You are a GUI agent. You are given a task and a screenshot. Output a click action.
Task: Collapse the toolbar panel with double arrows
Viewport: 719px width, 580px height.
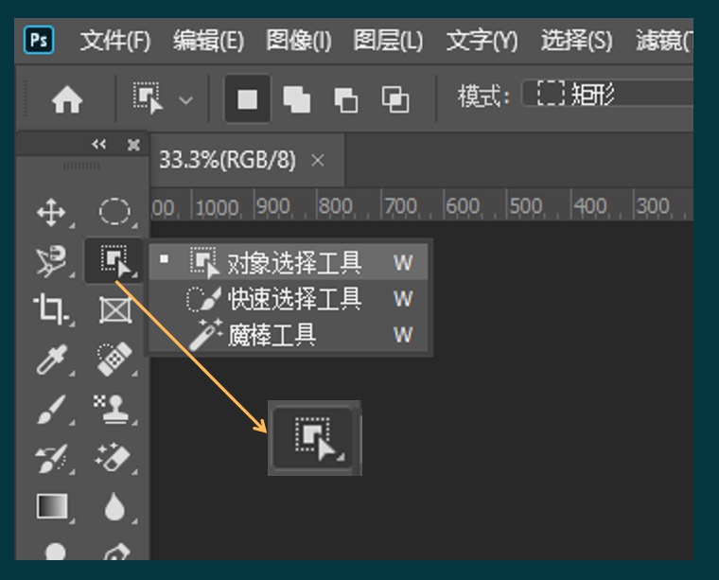pyautogui.click(x=98, y=145)
